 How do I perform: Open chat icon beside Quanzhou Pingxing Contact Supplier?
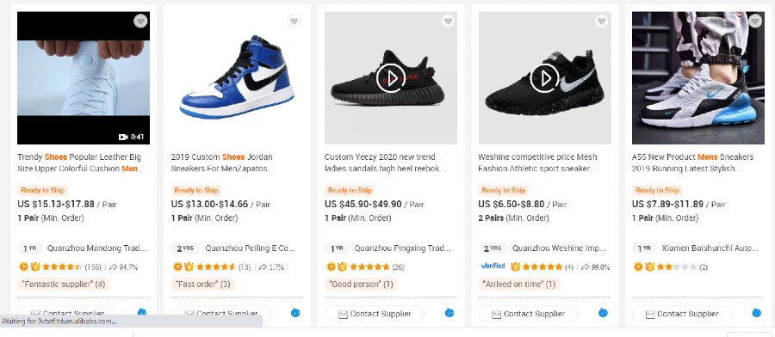pos(449,312)
